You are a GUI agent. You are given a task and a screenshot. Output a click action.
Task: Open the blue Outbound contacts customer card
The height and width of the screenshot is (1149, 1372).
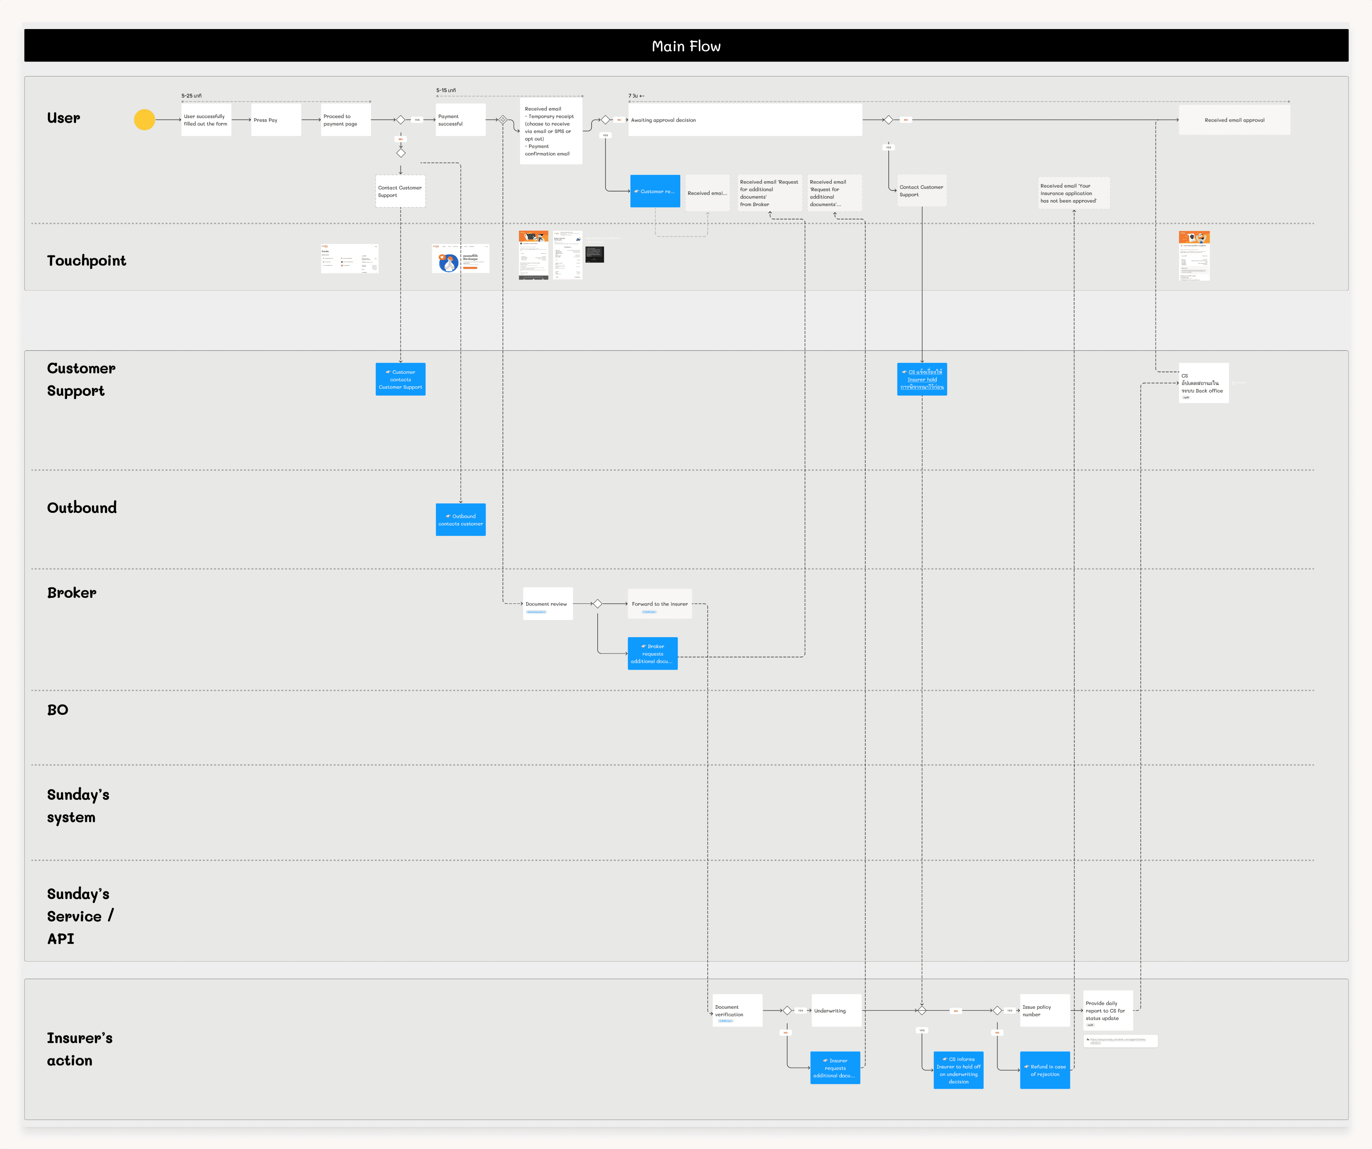[x=461, y=520]
